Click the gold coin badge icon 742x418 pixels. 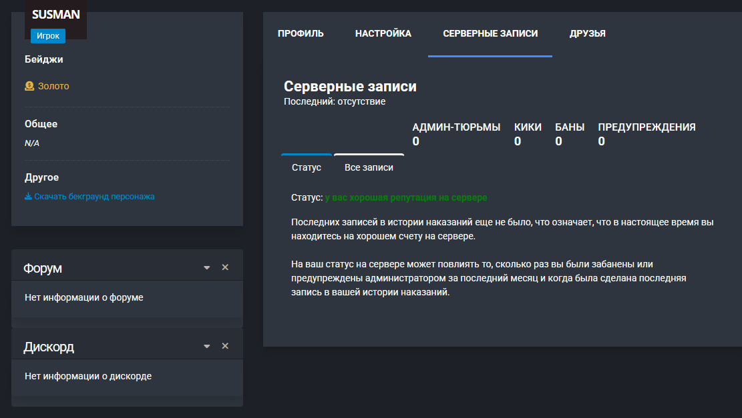coord(29,86)
